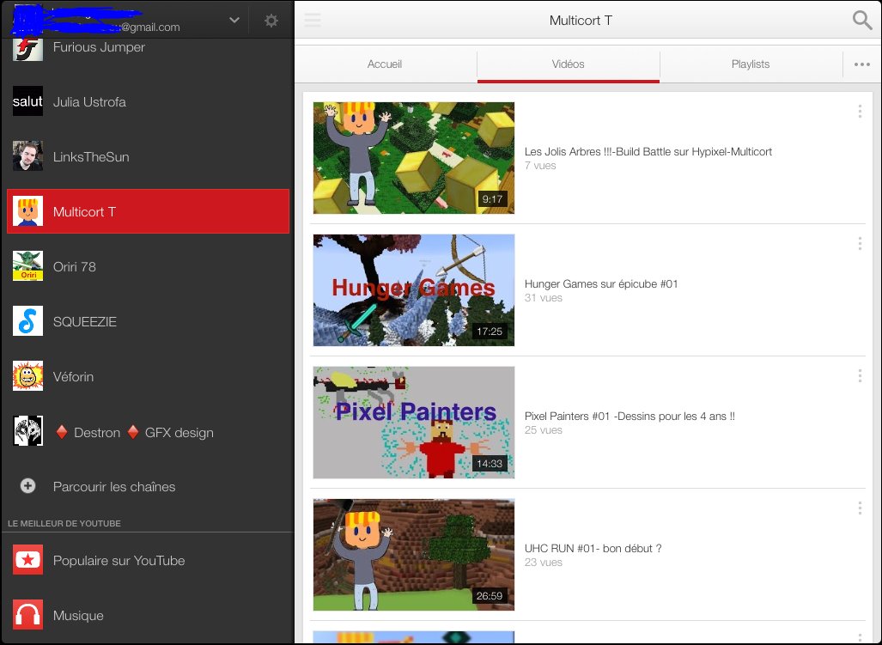Click the plus icon for browsing channels
Viewport: 882px width, 645px height.
pos(27,486)
